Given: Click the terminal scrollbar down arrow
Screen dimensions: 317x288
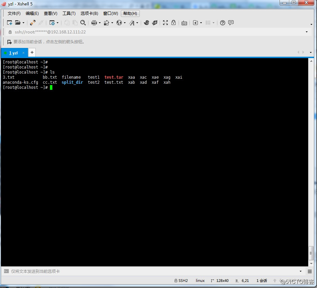Looking at the screenshot, I should coord(311,264).
